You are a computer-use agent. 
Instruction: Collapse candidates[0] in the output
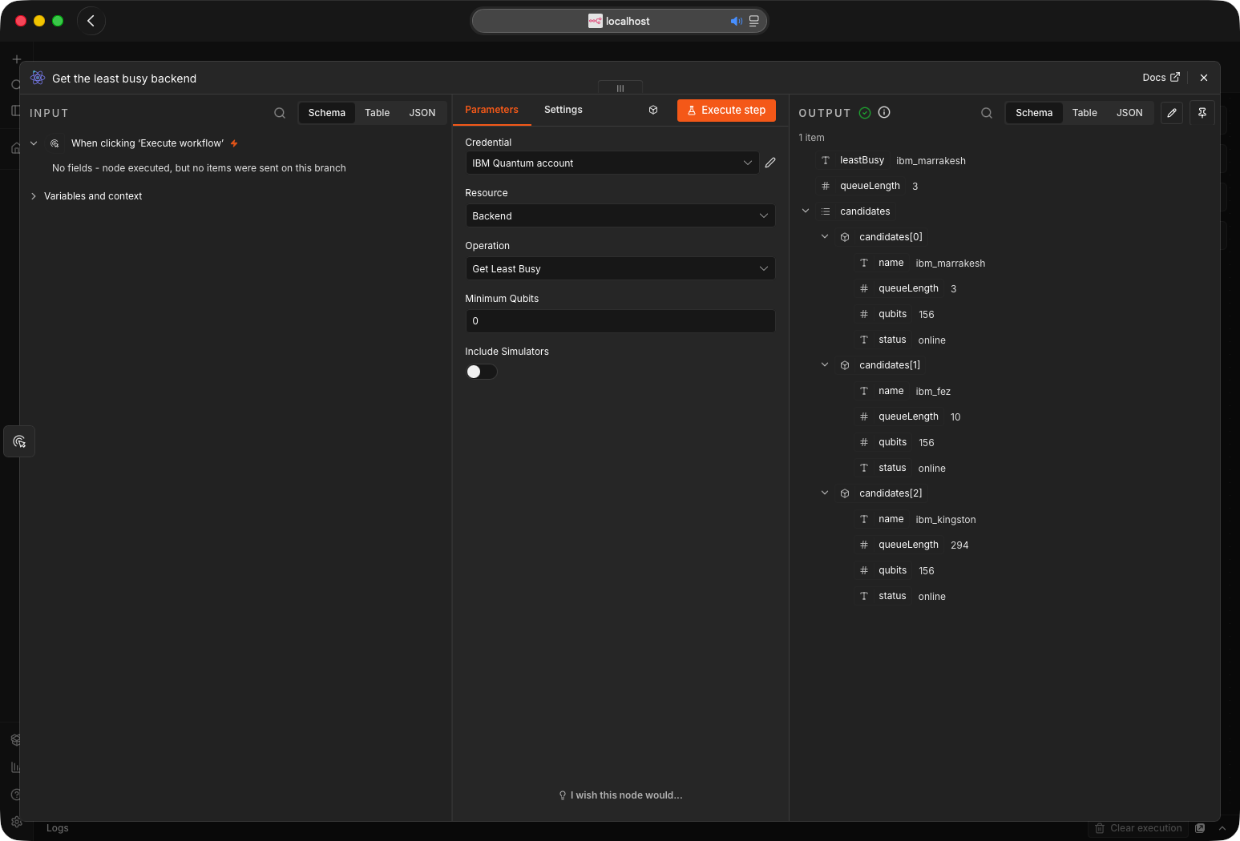825,237
